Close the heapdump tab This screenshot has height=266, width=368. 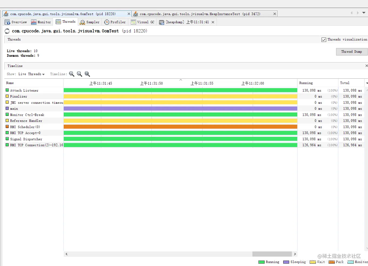[213, 22]
